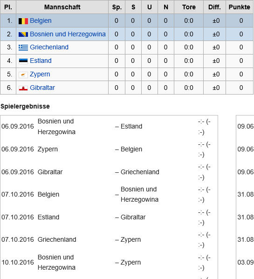The height and width of the screenshot is (279, 254).
Task: Open the Zypern team link
Action: [x=40, y=74]
